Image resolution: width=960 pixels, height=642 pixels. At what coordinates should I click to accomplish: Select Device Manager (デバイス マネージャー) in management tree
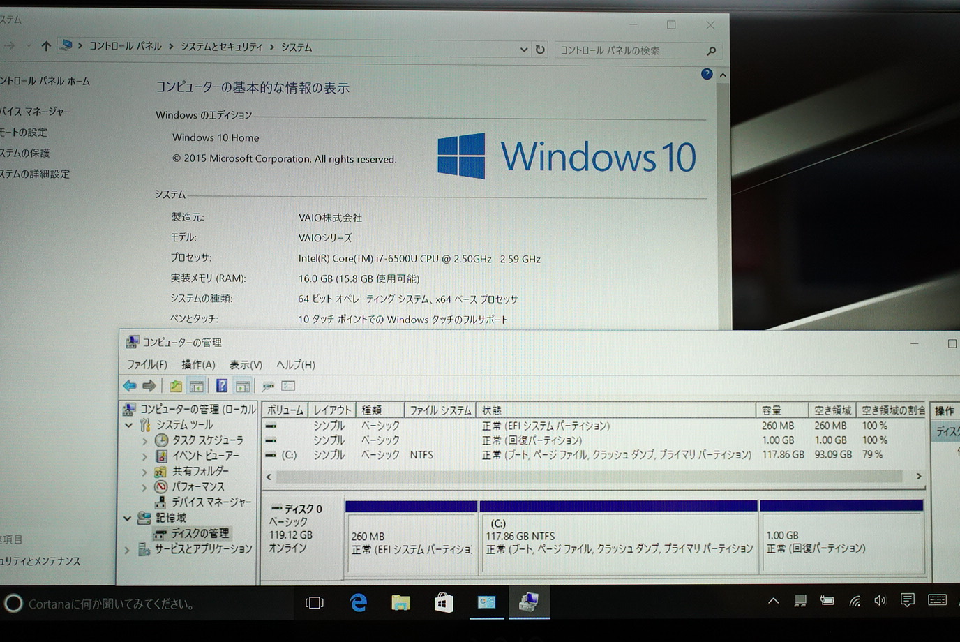point(211,502)
